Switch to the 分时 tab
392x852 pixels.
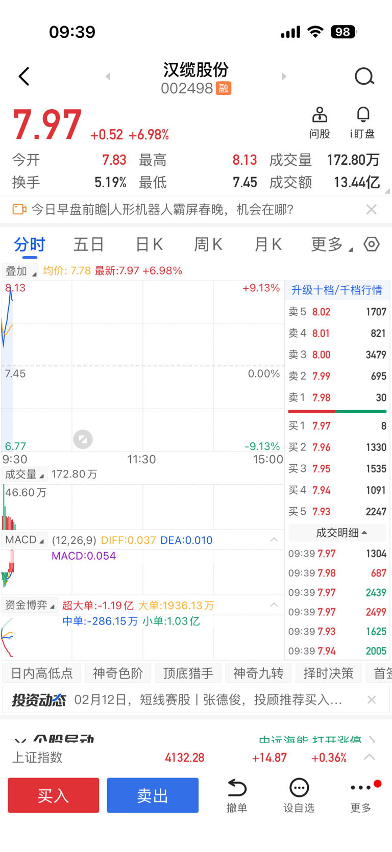[x=30, y=244]
